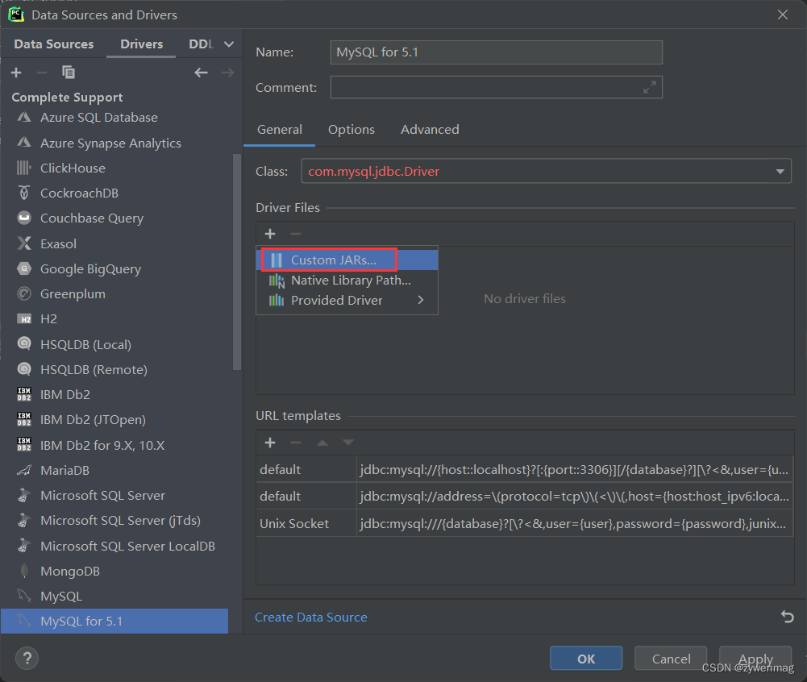The height and width of the screenshot is (682, 807).
Task: Click the Create Data Source link
Action: 310,617
